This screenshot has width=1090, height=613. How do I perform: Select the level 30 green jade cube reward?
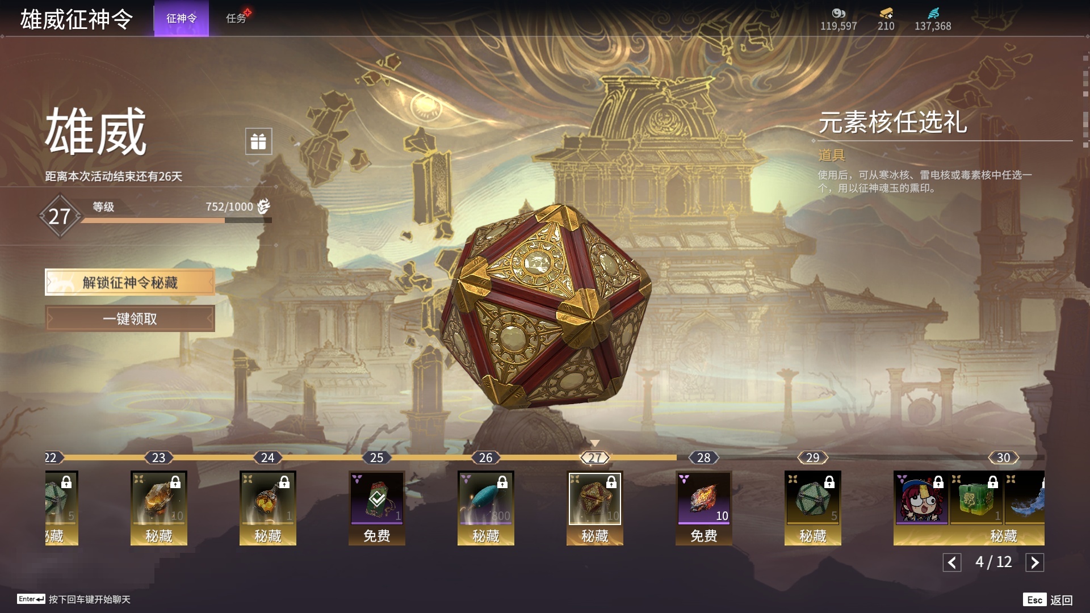tap(976, 498)
